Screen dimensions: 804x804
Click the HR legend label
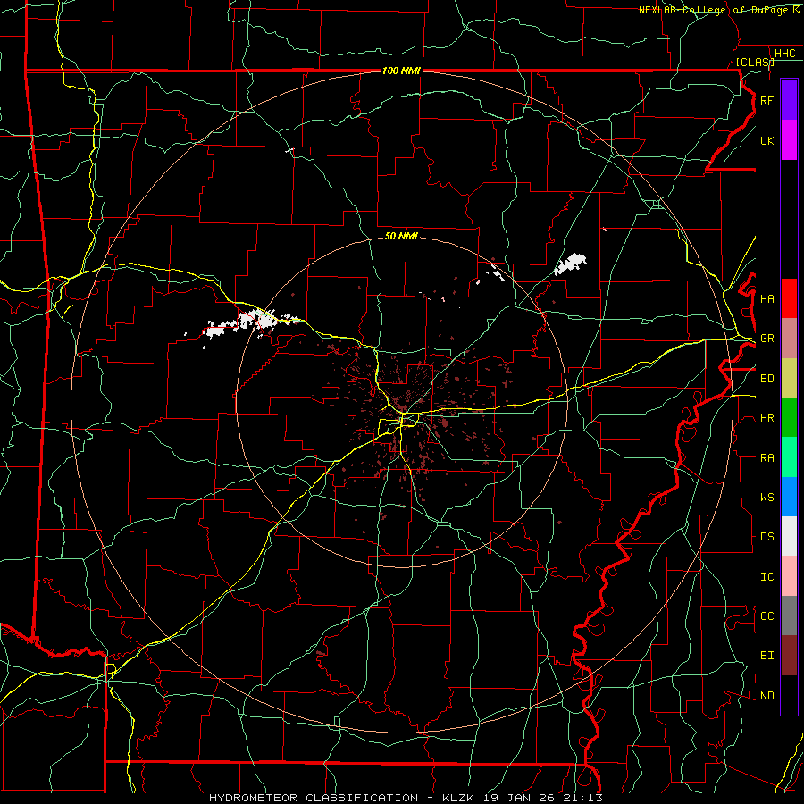pyautogui.click(x=766, y=418)
